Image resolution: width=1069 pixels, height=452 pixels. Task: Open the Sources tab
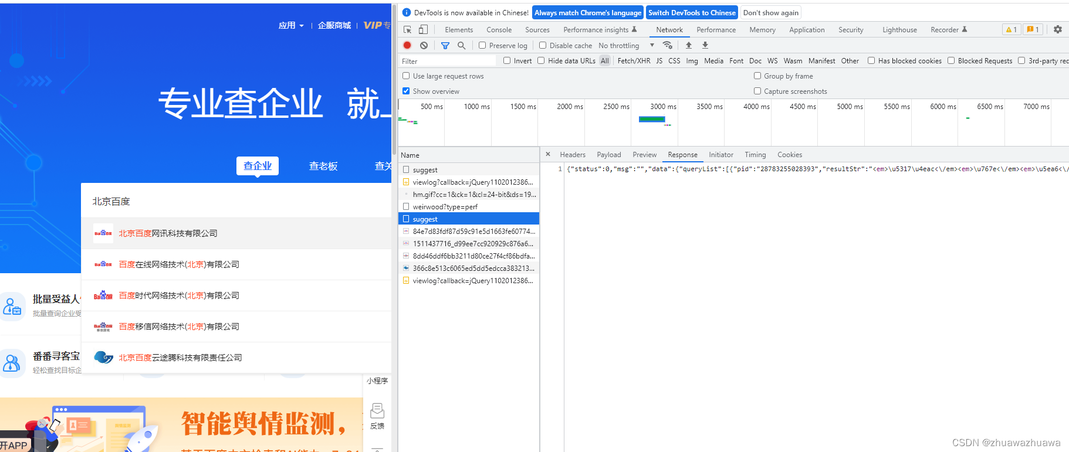[537, 29]
